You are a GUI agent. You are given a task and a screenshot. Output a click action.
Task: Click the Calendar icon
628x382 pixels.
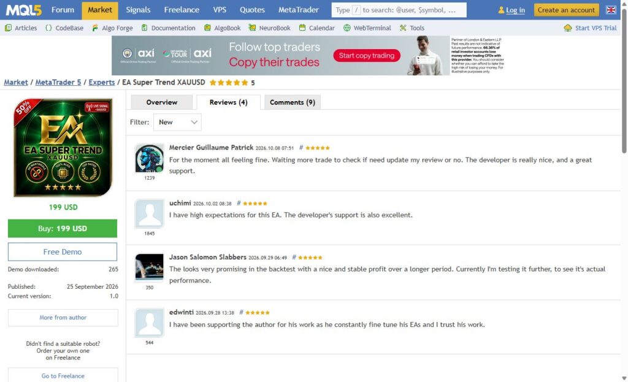[x=302, y=28]
